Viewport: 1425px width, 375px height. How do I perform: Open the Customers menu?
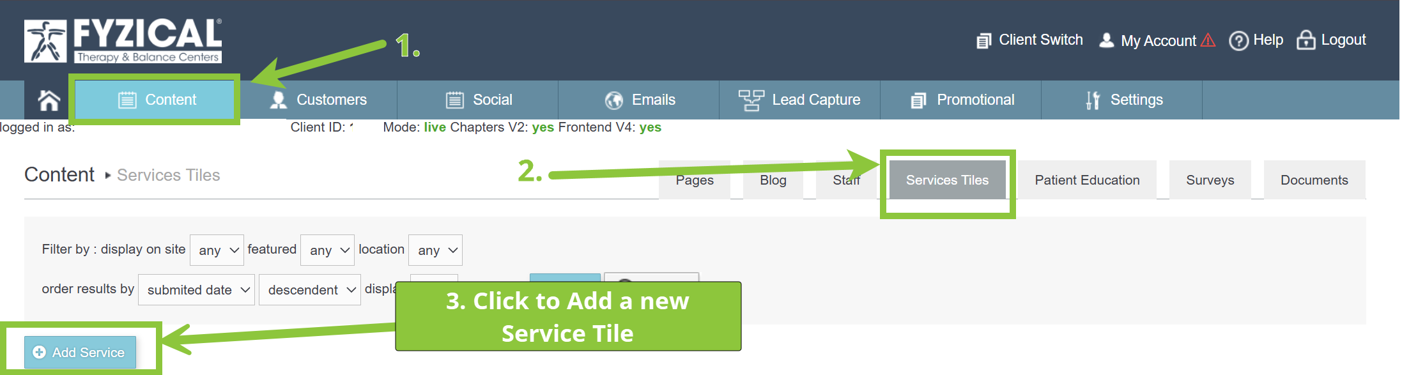tap(318, 100)
